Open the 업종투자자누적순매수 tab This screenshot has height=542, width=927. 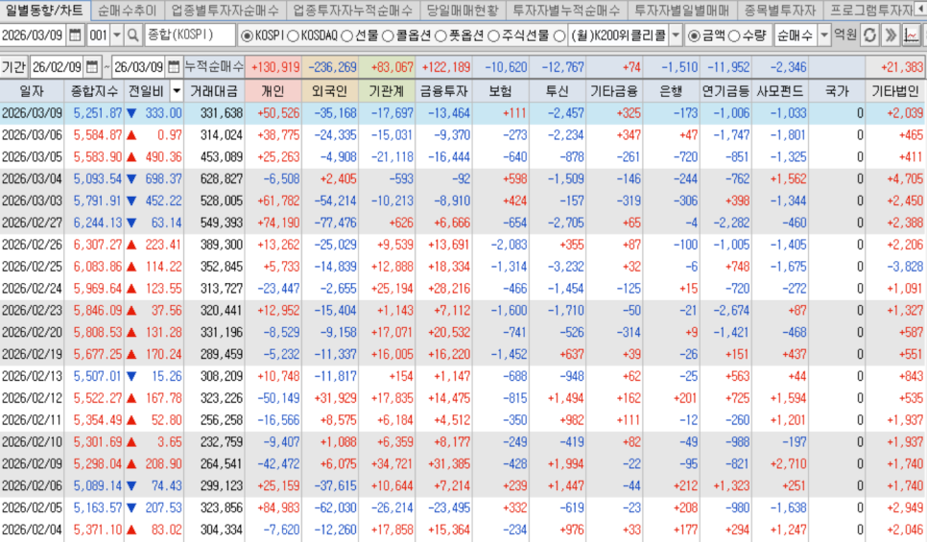pyautogui.click(x=353, y=10)
